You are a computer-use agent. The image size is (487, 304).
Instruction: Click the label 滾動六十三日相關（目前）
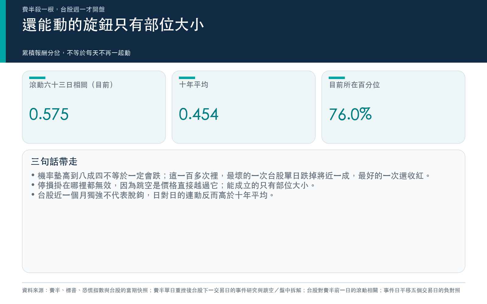coord(72,85)
